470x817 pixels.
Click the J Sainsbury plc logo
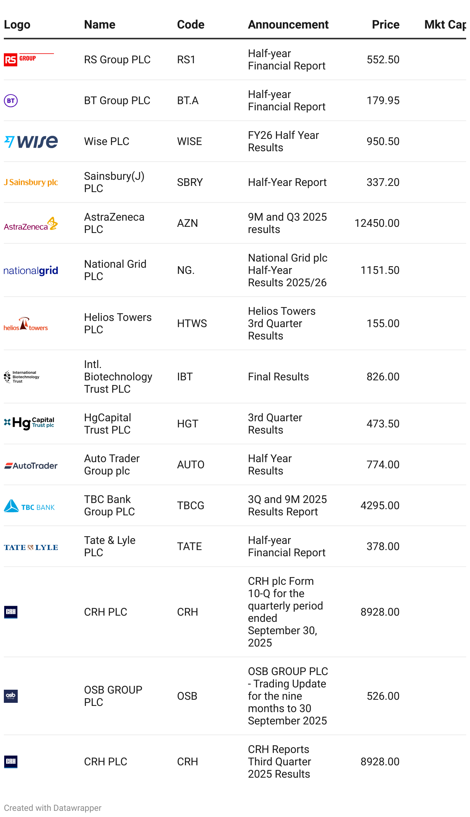pyautogui.click(x=31, y=182)
